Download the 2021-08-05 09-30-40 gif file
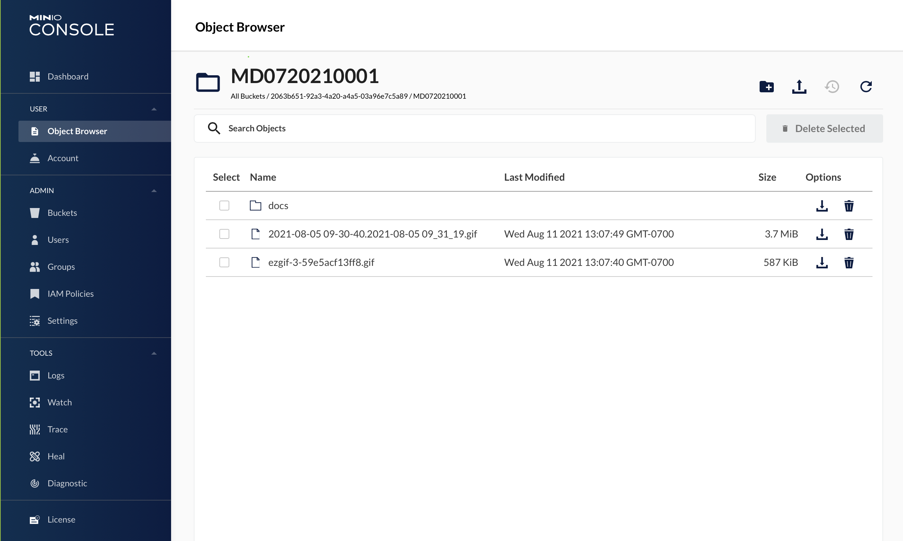This screenshot has height=541, width=903. (822, 234)
